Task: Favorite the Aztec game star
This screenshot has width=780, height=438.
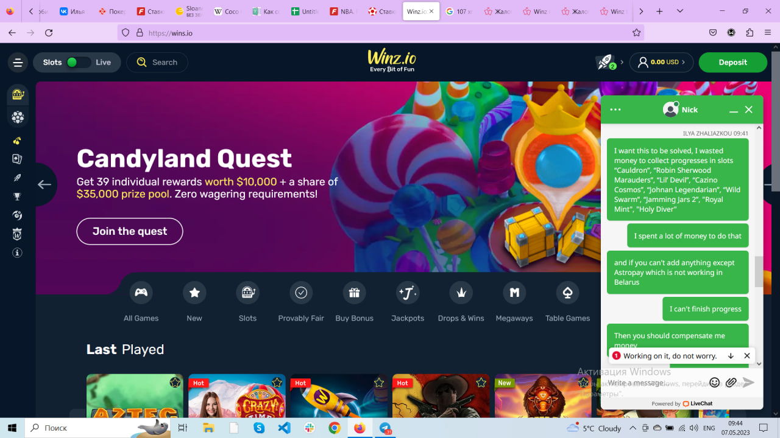Action: click(175, 383)
